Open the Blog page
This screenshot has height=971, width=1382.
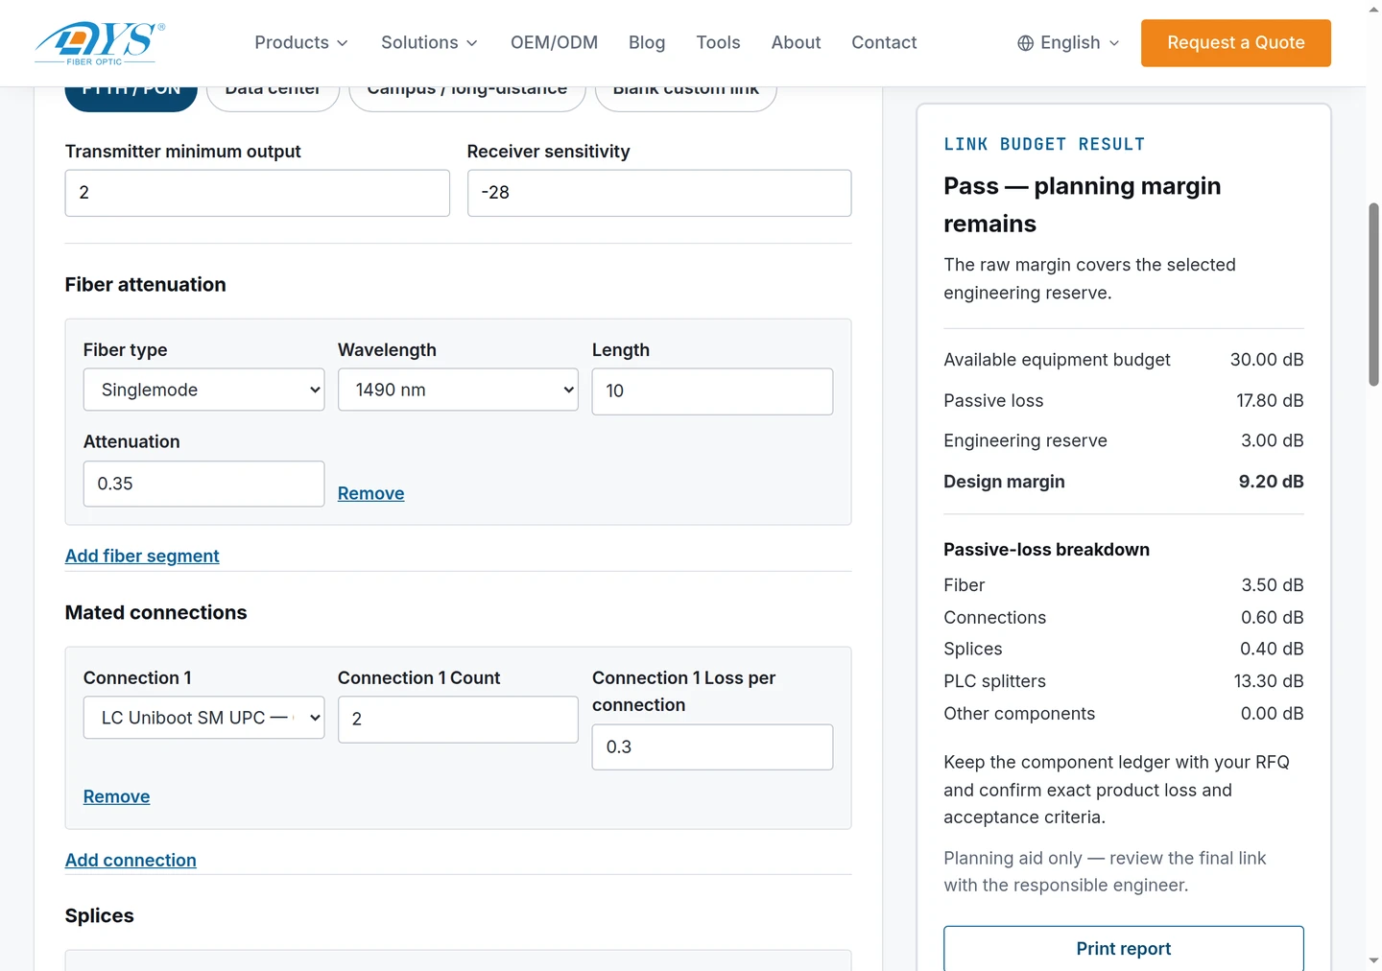(647, 42)
